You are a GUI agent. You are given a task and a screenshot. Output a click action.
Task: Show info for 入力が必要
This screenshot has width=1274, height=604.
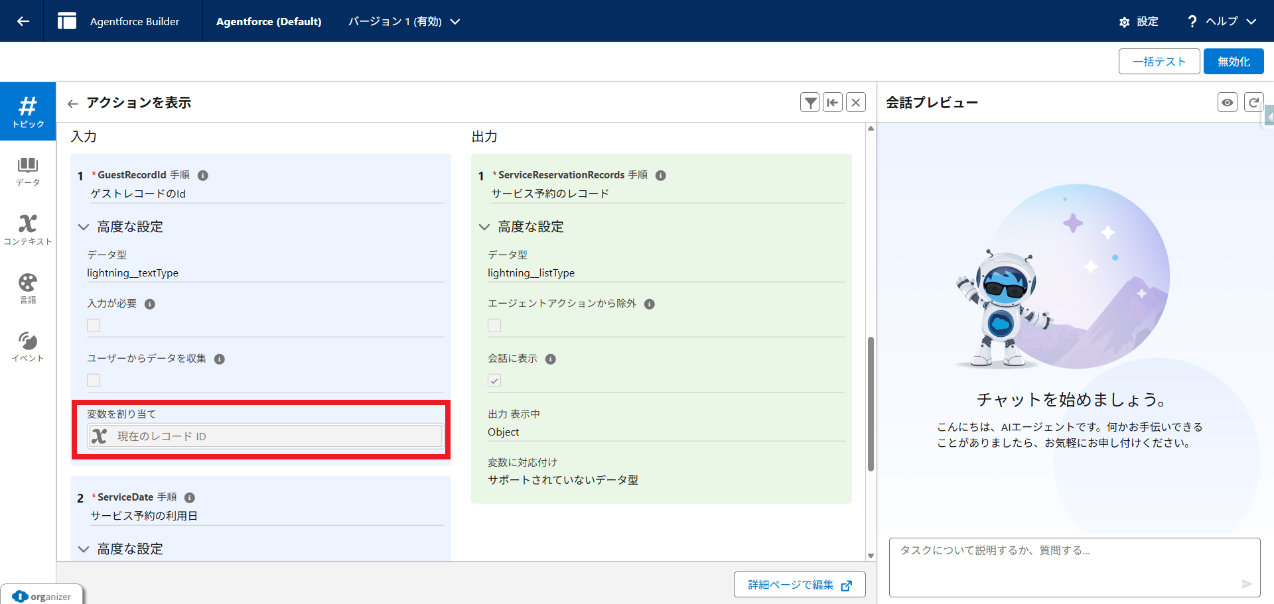tap(150, 304)
